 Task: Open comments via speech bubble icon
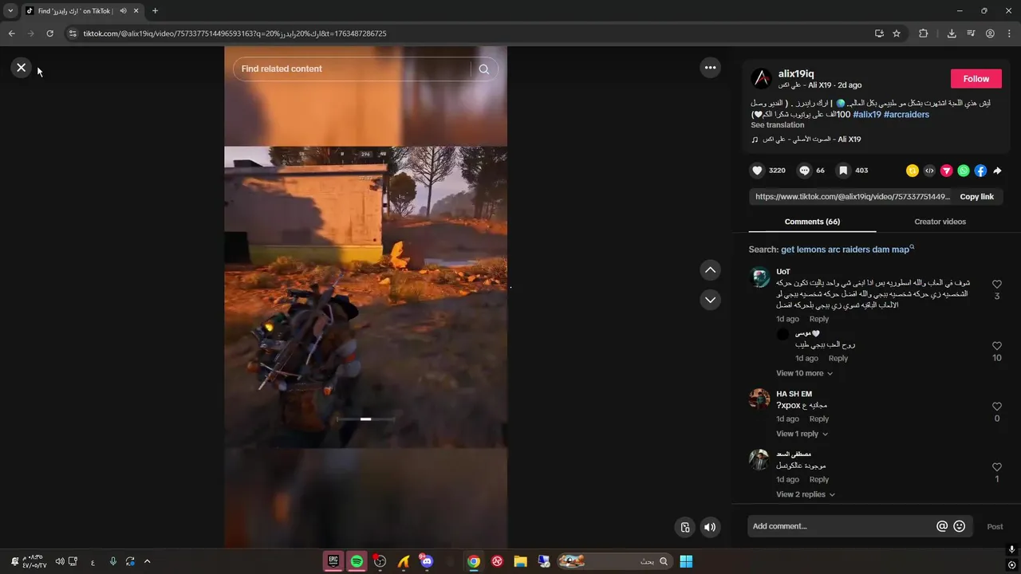(804, 171)
